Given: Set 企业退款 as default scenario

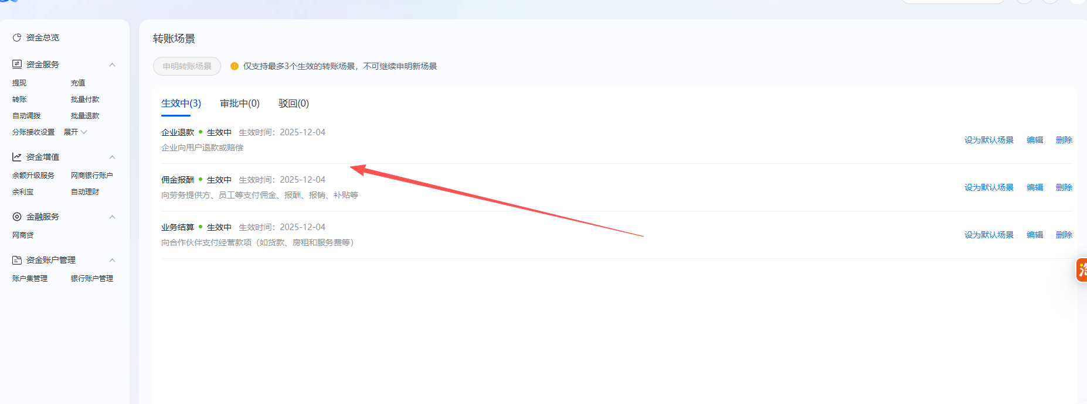Looking at the screenshot, I should tap(989, 140).
